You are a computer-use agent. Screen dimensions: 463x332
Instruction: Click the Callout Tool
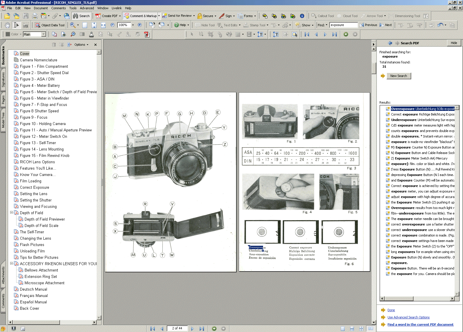323,16
